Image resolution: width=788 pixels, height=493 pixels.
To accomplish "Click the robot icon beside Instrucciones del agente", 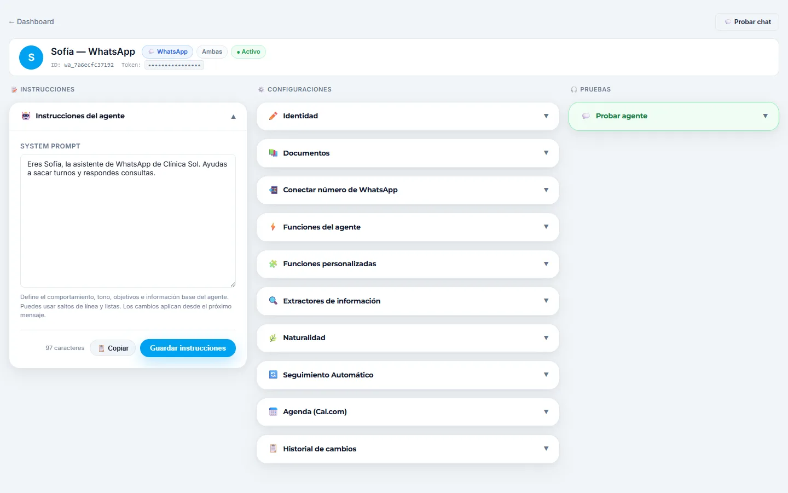I will pyautogui.click(x=26, y=116).
